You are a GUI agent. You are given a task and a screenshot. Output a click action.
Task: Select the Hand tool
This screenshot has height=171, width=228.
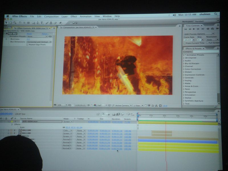tap(11, 23)
